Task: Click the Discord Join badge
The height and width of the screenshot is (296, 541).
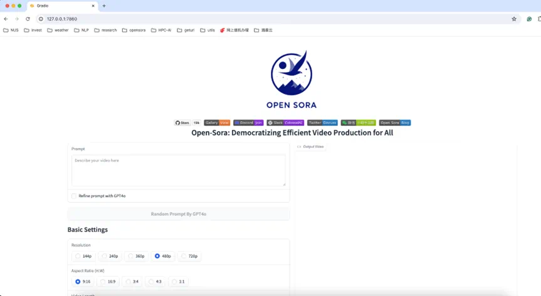Action: [x=248, y=123]
